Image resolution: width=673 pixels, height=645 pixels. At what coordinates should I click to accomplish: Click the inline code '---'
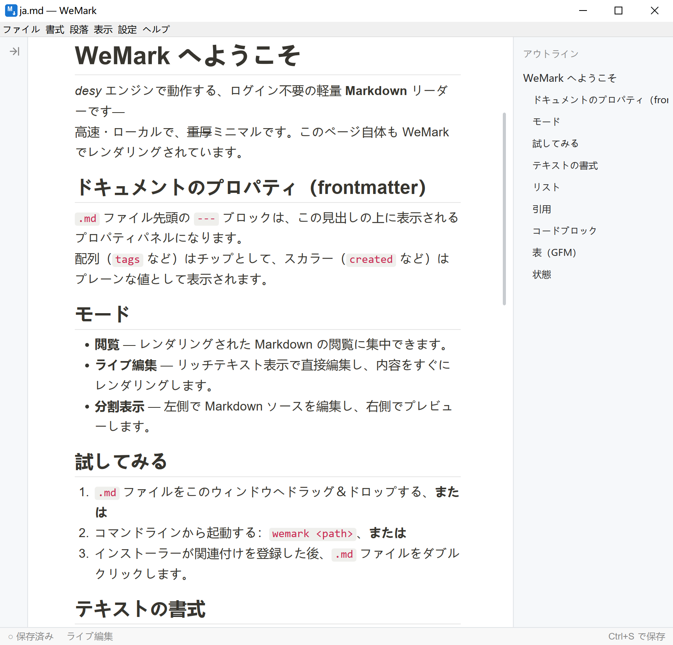(206, 219)
